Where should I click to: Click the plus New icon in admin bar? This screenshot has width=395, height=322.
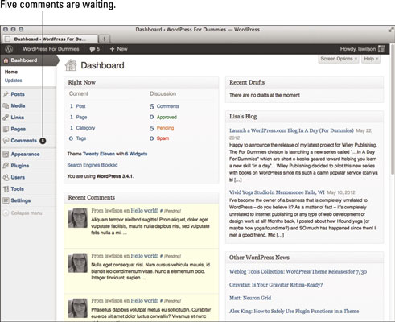click(x=112, y=49)
